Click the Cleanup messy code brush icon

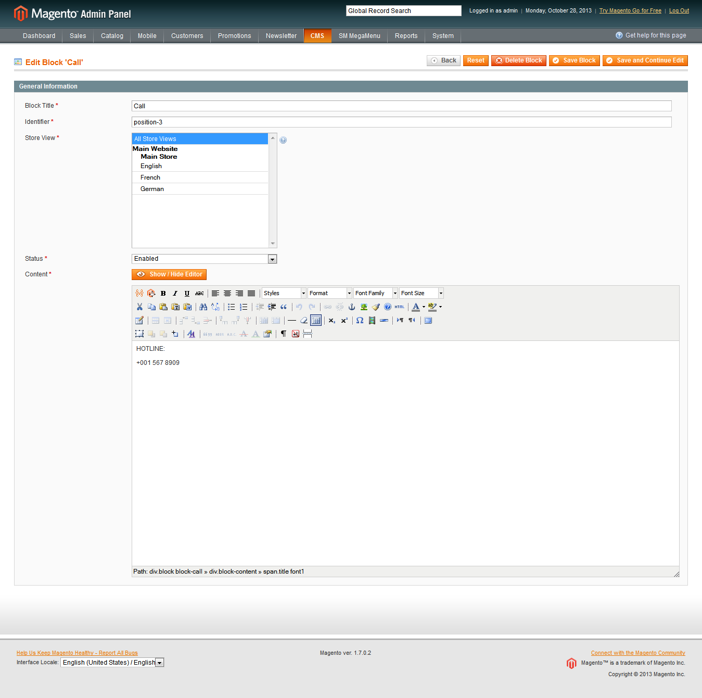pyautogui.click(x=376, y=307)
